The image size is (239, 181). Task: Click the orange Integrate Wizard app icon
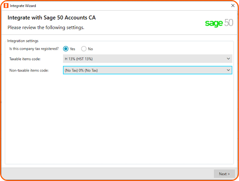[x=6, y=6]
